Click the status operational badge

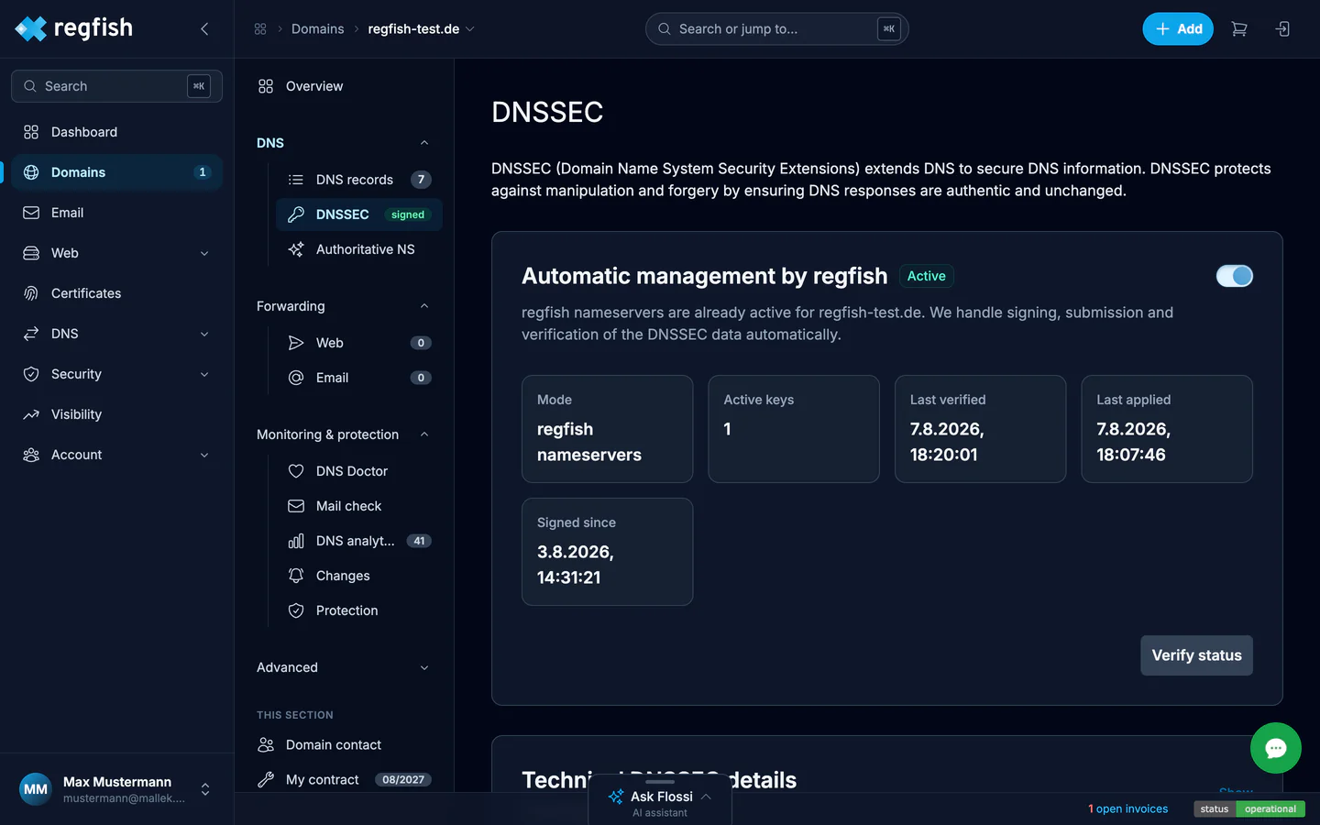(x=1249, y=808)
